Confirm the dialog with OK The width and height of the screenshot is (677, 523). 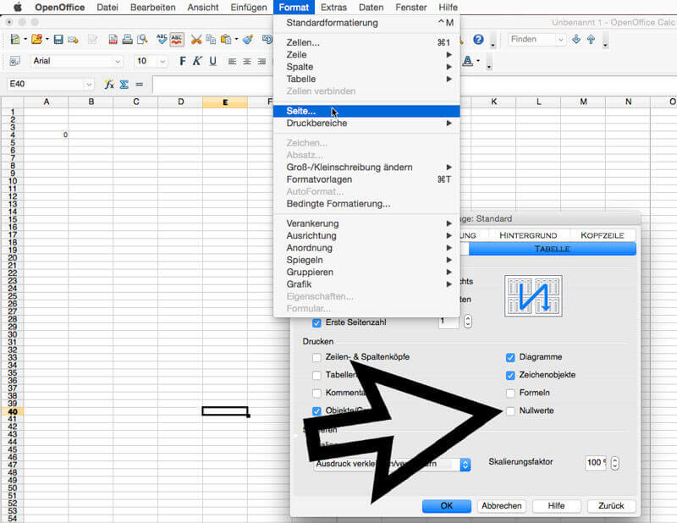[446, 505]
